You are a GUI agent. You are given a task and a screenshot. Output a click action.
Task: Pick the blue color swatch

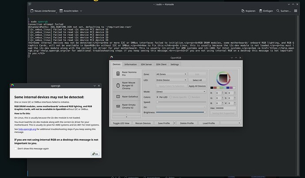(x=228, y=87)
